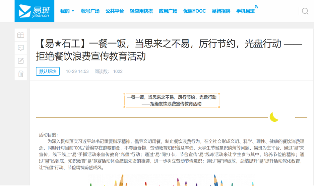Delete the post using the trash icon
314x186 pixels.
[x=21, y=74]
